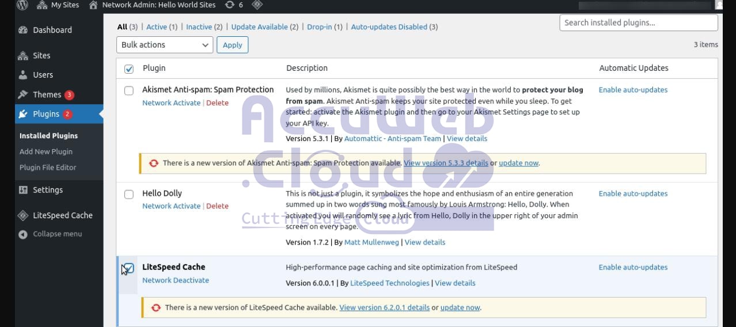Go to Users in the sidebar

pyautogui.click(x=43, y=75)
